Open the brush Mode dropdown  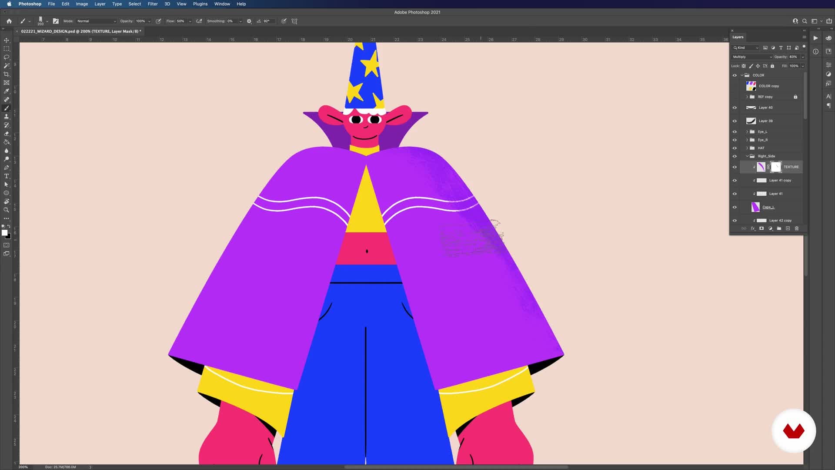tap(97, 21)
